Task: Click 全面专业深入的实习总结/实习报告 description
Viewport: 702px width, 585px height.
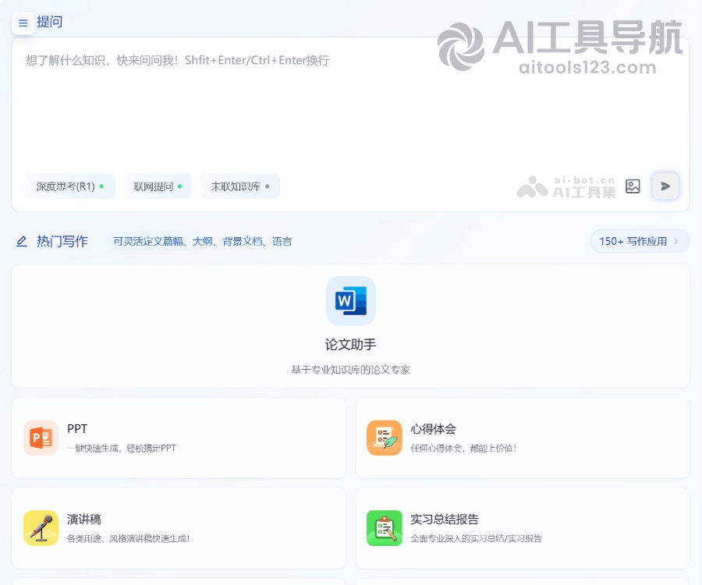Action: click(476, 538)
